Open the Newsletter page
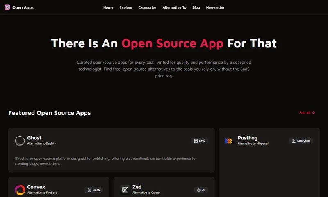Image resolution: width=328 pixels, height=197 pixels. (215, 7)
